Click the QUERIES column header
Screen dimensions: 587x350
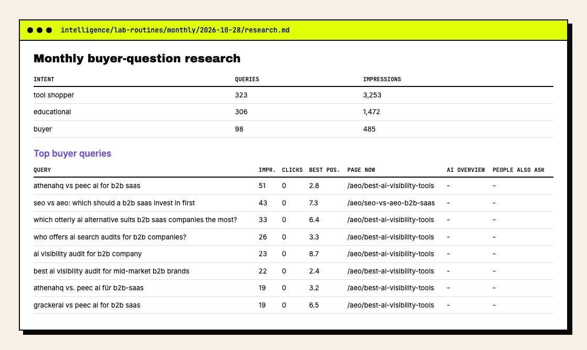247,79
